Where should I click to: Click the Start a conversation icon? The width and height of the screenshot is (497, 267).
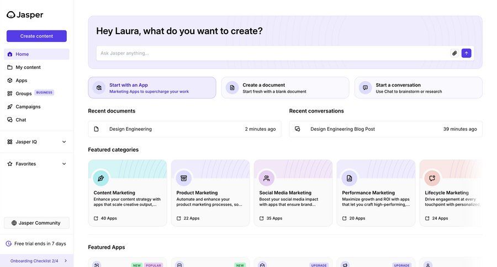click(x=365, y=88)
